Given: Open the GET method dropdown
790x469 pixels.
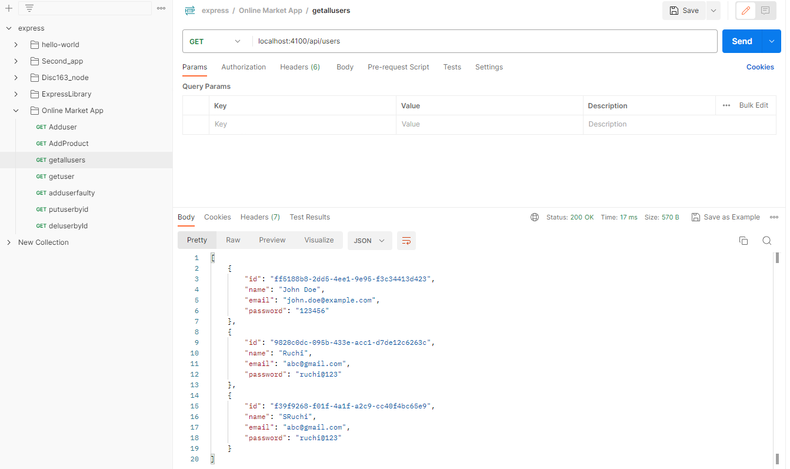Looking at the screenshot, I should 215,41.
